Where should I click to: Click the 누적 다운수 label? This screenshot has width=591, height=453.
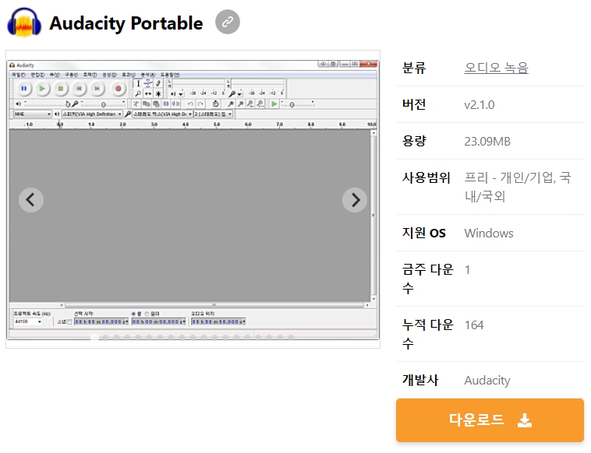click(427, 334)
